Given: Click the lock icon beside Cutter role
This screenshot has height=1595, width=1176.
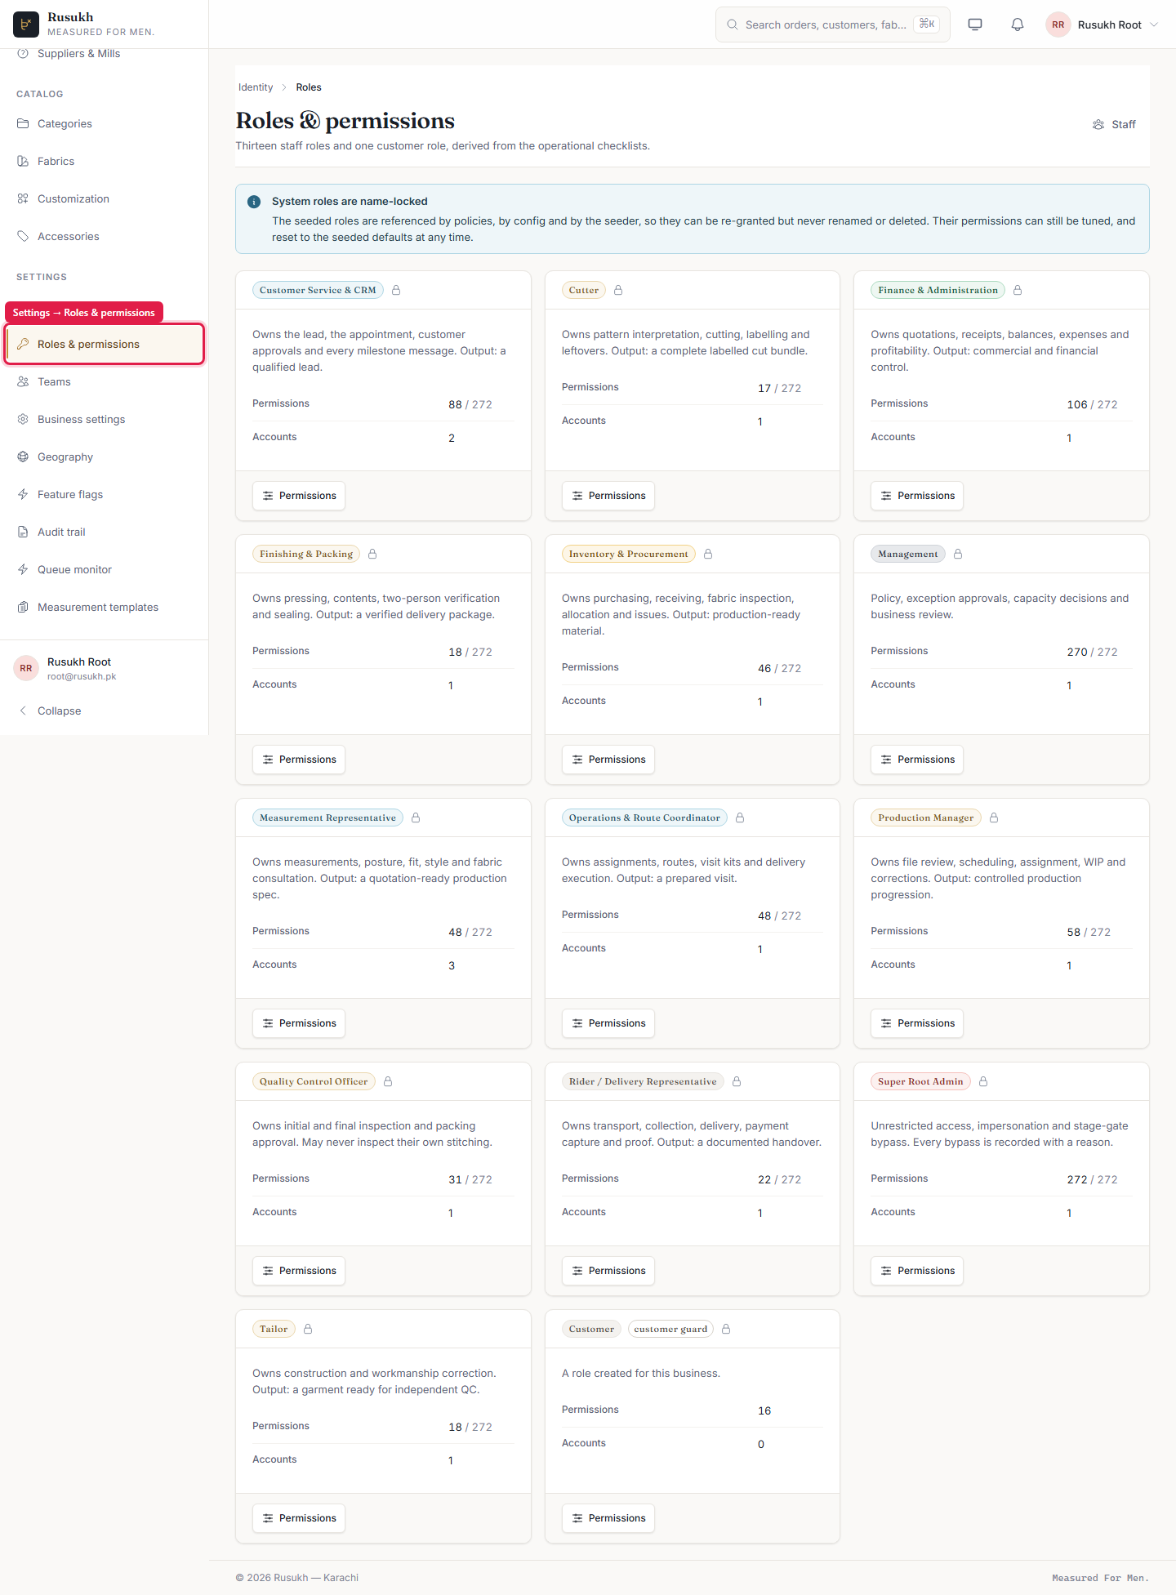Looking at the screenshot, I should (x=618, y=290).
